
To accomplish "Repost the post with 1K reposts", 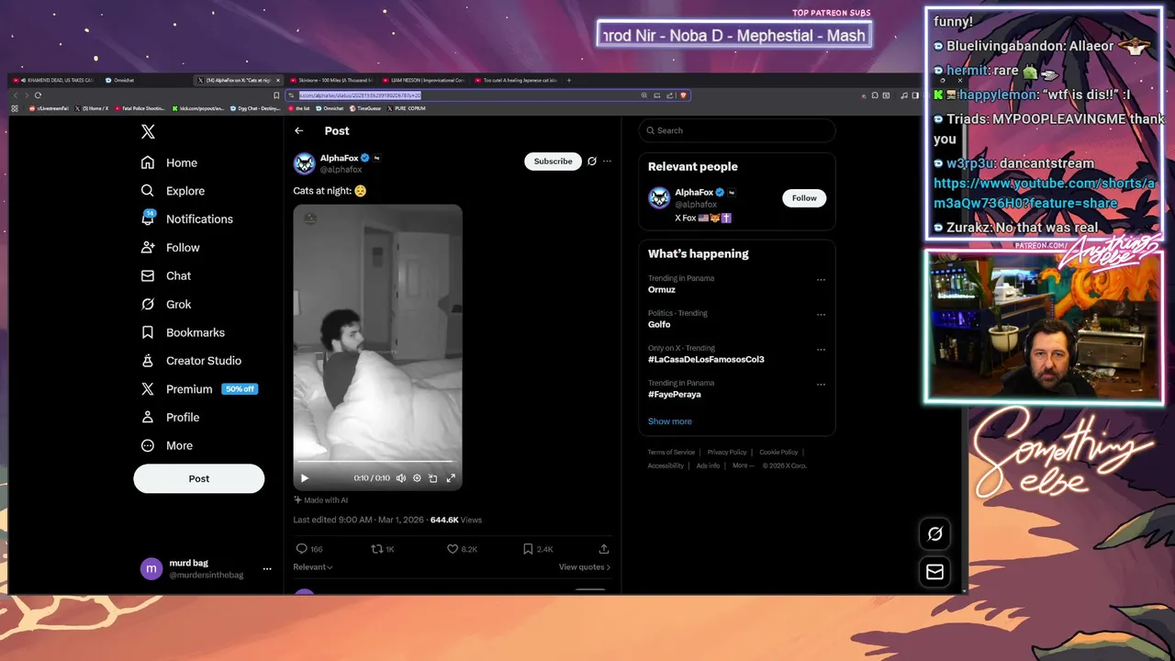I will coord(375,549).
